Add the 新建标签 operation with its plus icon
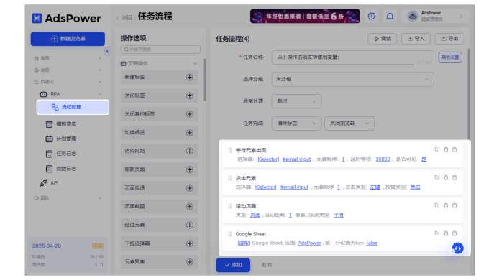 (x=190, y=78)
